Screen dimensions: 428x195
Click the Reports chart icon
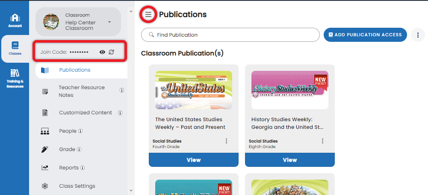click(x=45, y=168)
